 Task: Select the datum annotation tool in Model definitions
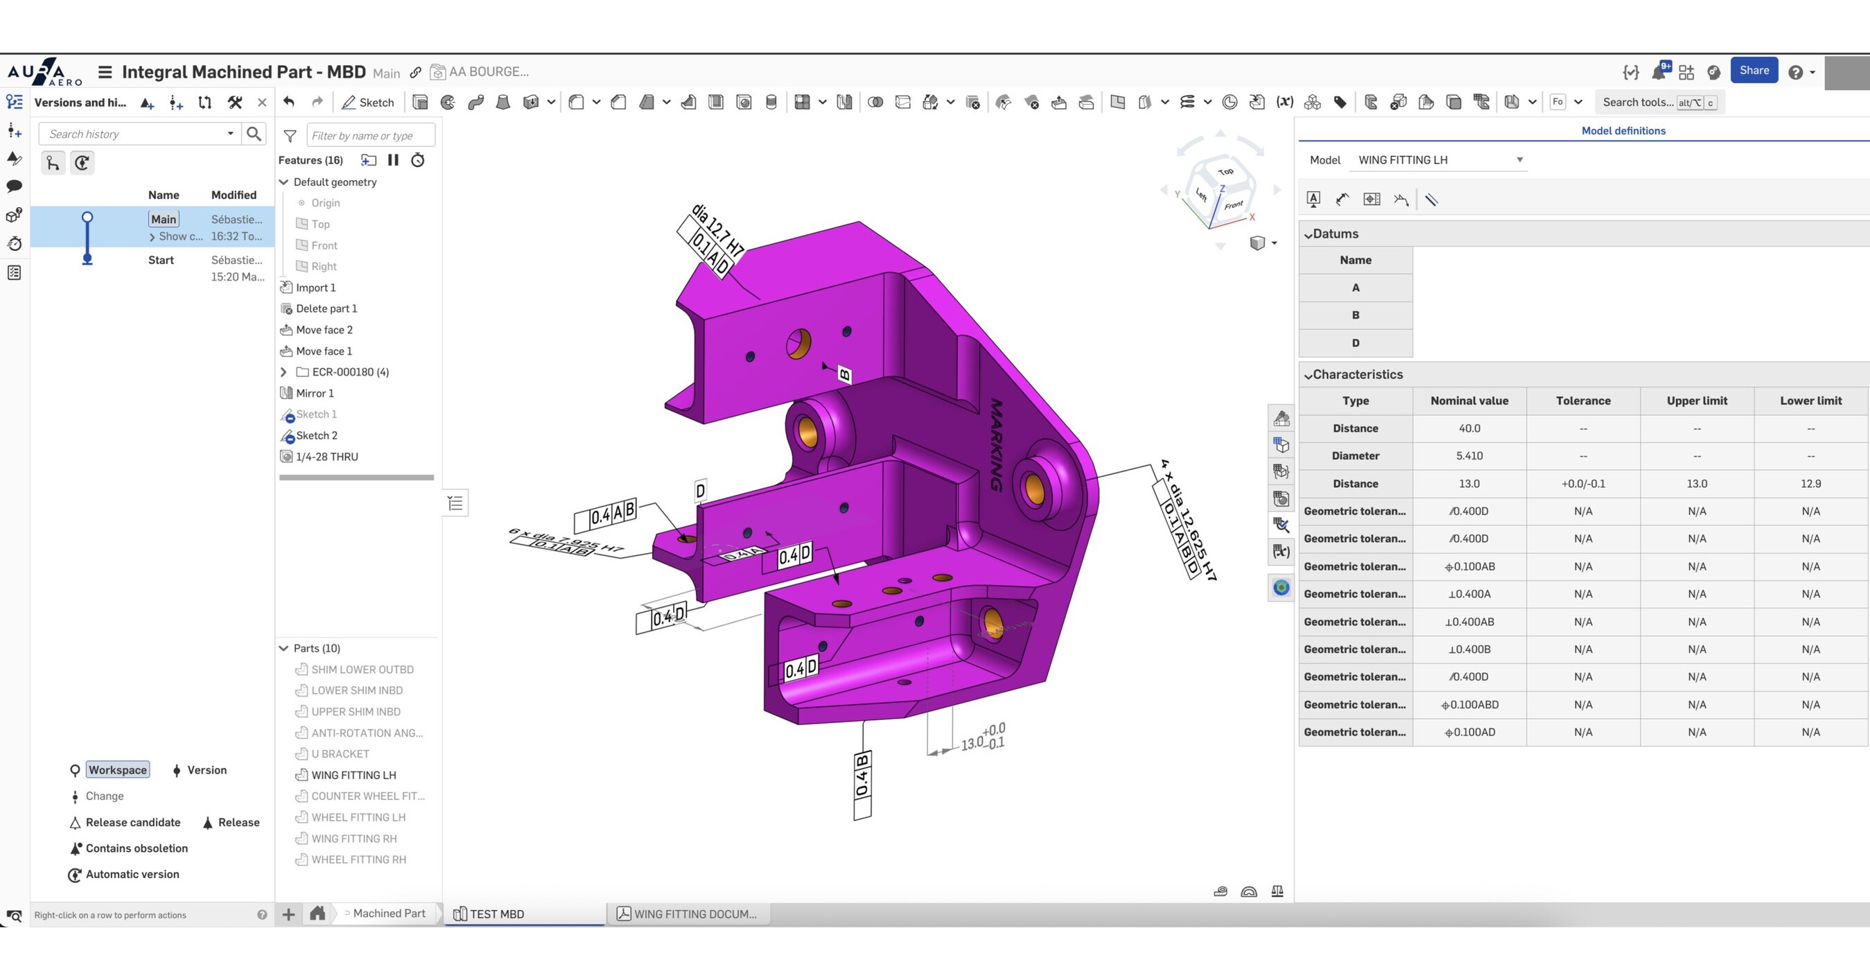pyautogui.click(x=1313, y=199)
